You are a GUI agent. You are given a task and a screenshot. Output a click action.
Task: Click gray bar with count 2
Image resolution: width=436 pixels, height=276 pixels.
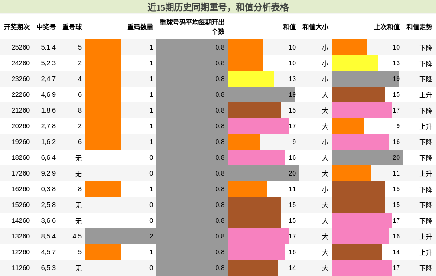tap(121, 236)
